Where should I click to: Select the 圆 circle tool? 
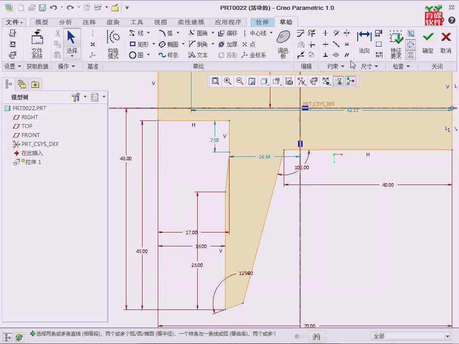(136, 55)
